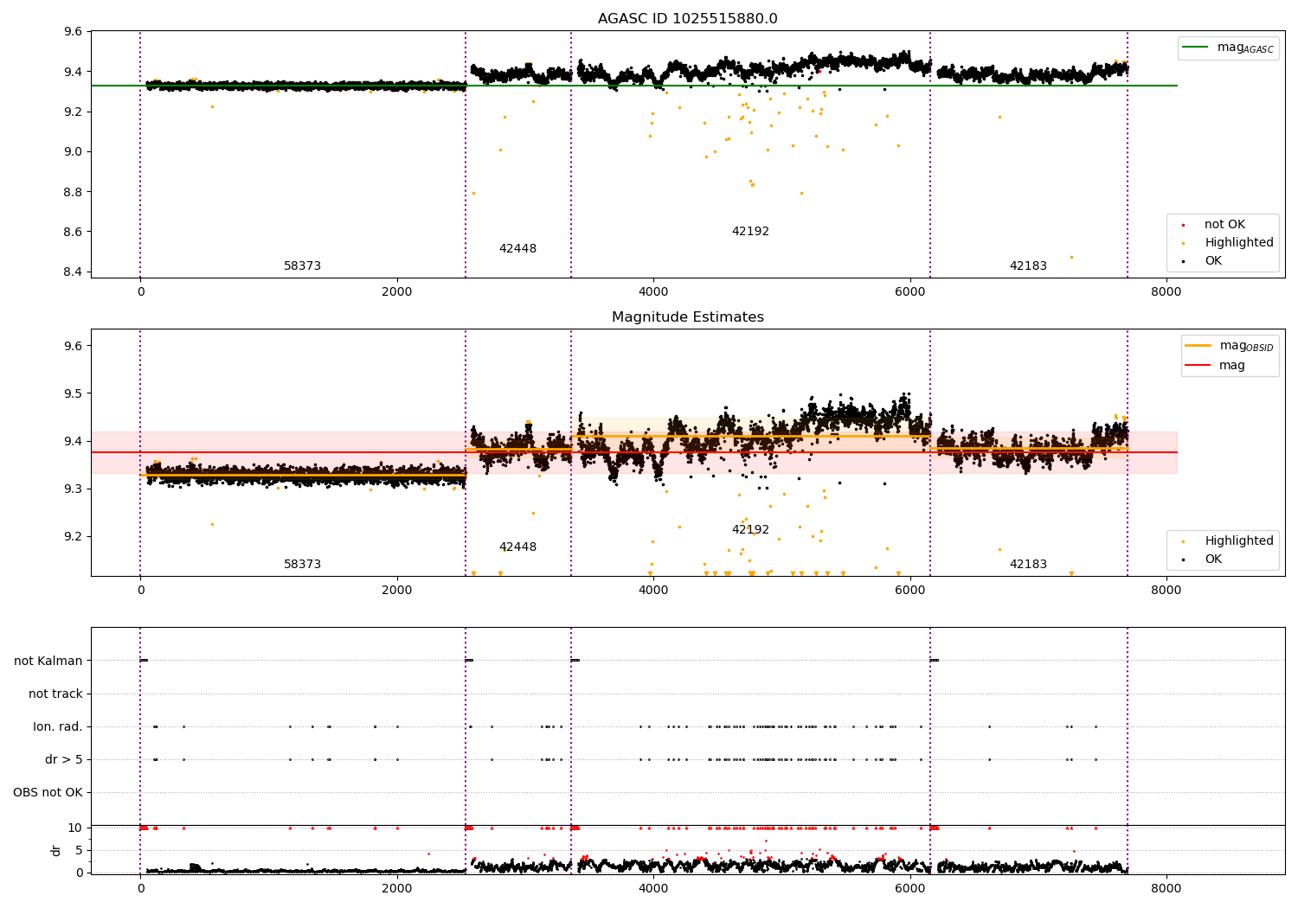Click the rotated 'dr' axis label
The height and width of the screenshot is (908, 1298).
(56, 850)
